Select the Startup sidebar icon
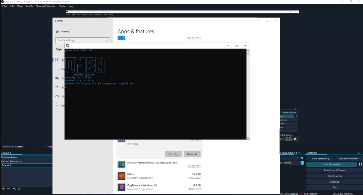 coord(57,105)
